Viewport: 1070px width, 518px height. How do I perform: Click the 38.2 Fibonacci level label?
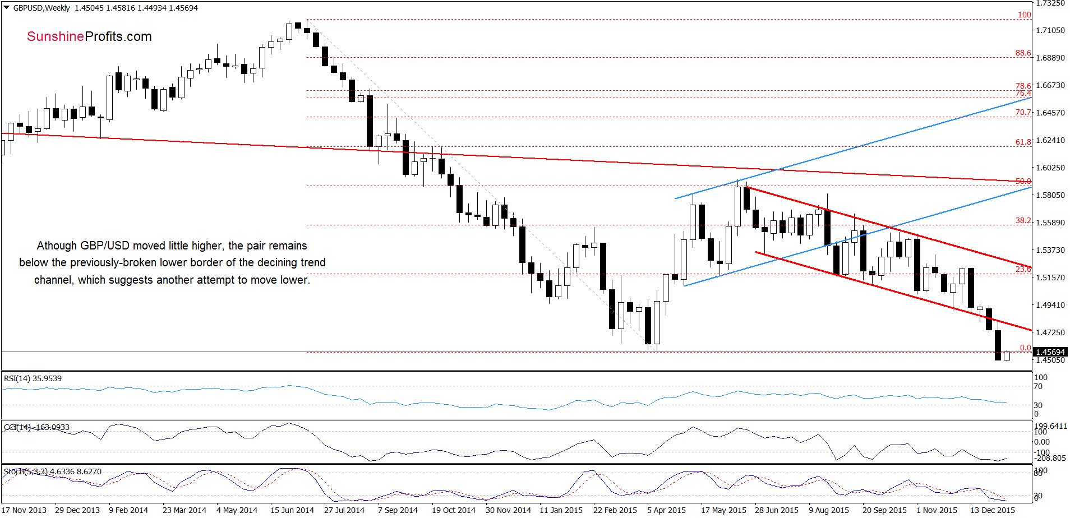coord(1023,221)
